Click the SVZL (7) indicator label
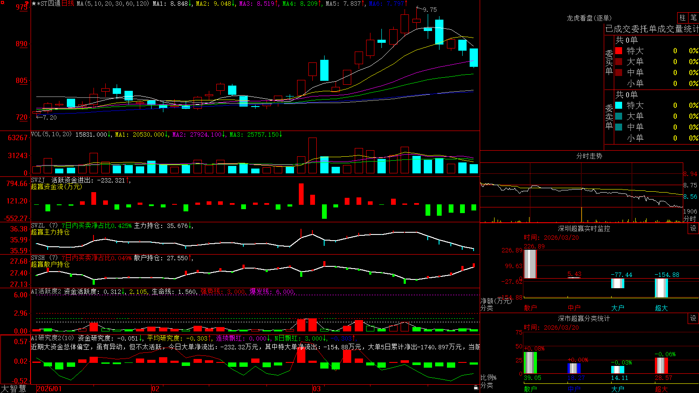Image resolution: width=699 pixels, height=393 pixels. tap(44, 226)
